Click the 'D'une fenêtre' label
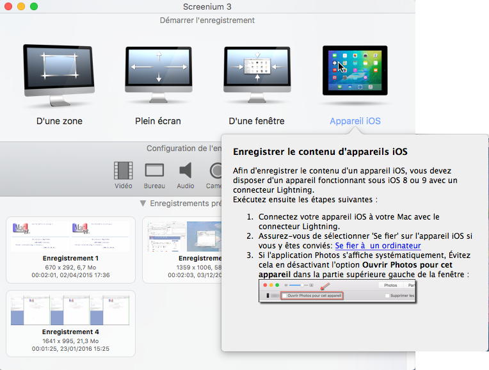 click(257, 121)
